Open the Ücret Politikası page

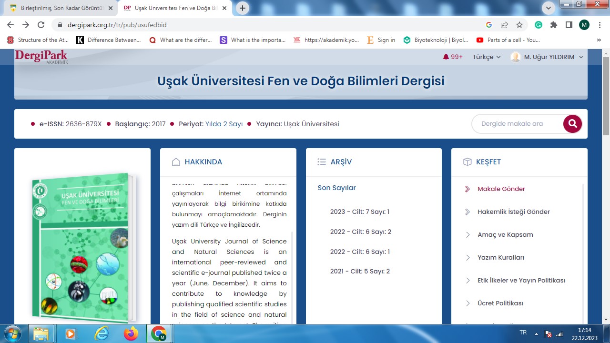coord(500,303)
